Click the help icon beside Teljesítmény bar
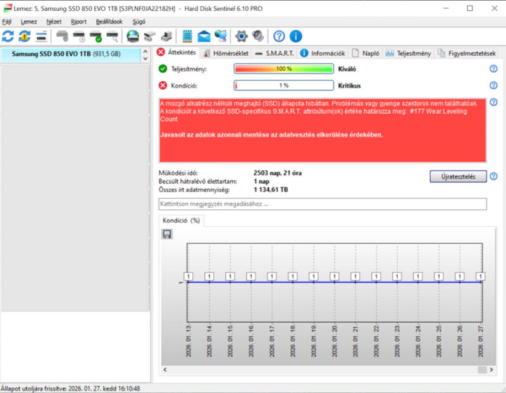This screenshot has height=393, width=506. pyautogui.click(x=493, y=68)
